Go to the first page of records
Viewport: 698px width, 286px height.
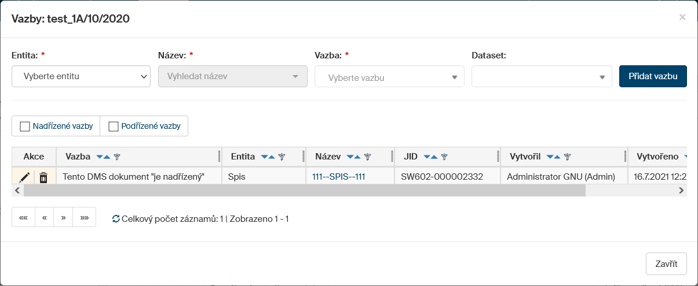coord(24,217)
